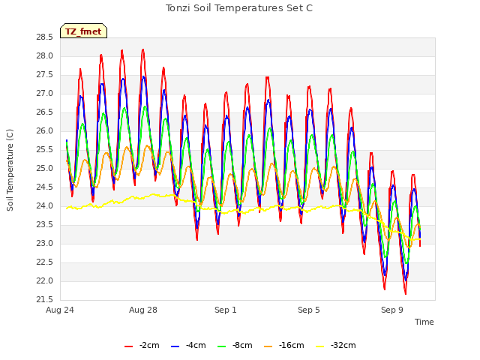The image size is (480, 360).
Task: Click the blue -4cm legend color marker
Action: tap(175, 346)
